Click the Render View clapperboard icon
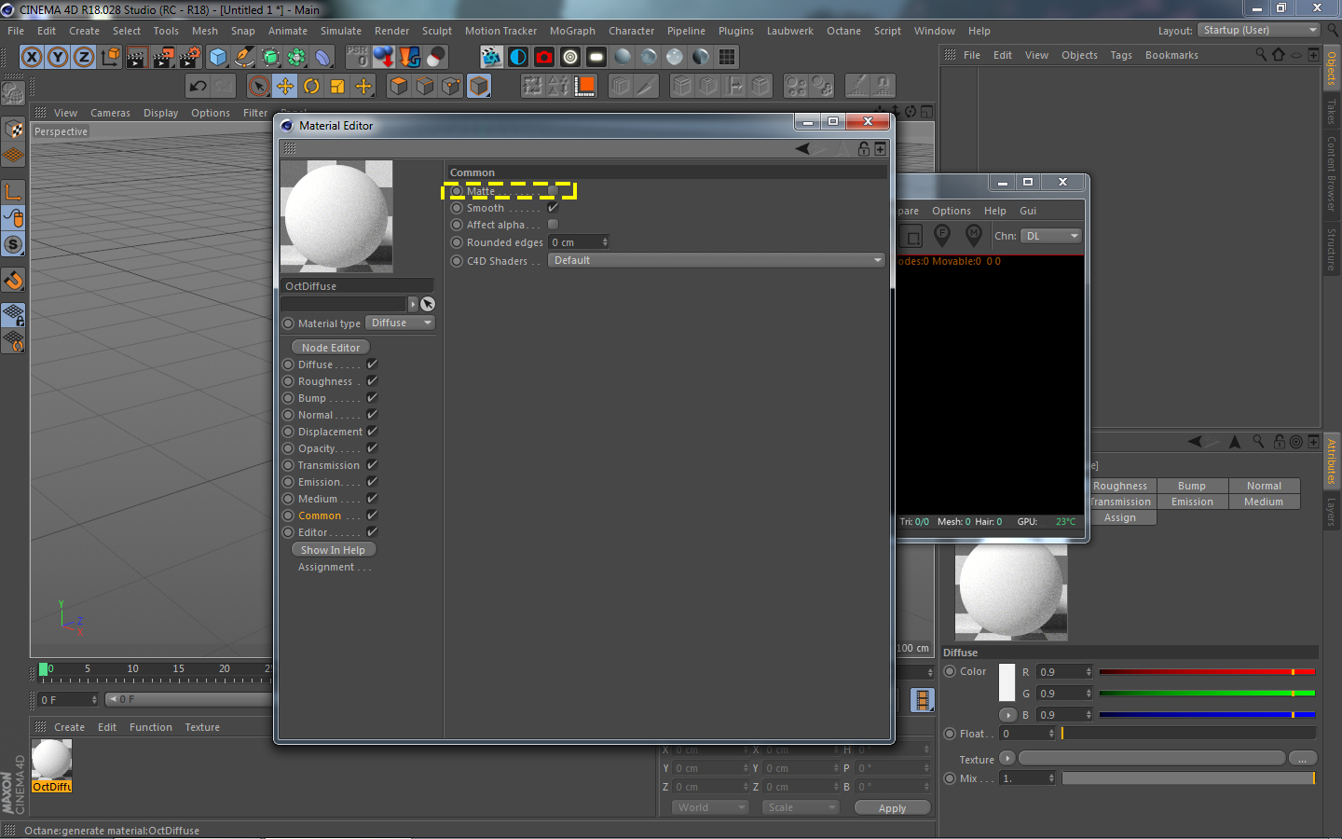This screenshot has width=1342, height=839. point(137,57)
